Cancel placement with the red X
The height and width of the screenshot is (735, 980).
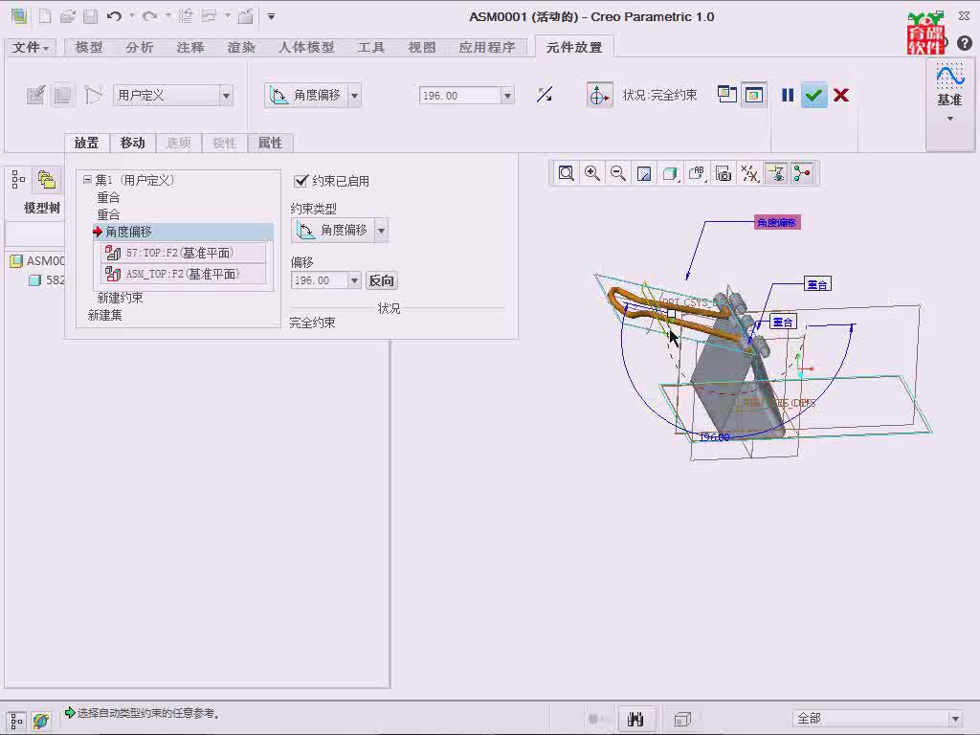841,95
